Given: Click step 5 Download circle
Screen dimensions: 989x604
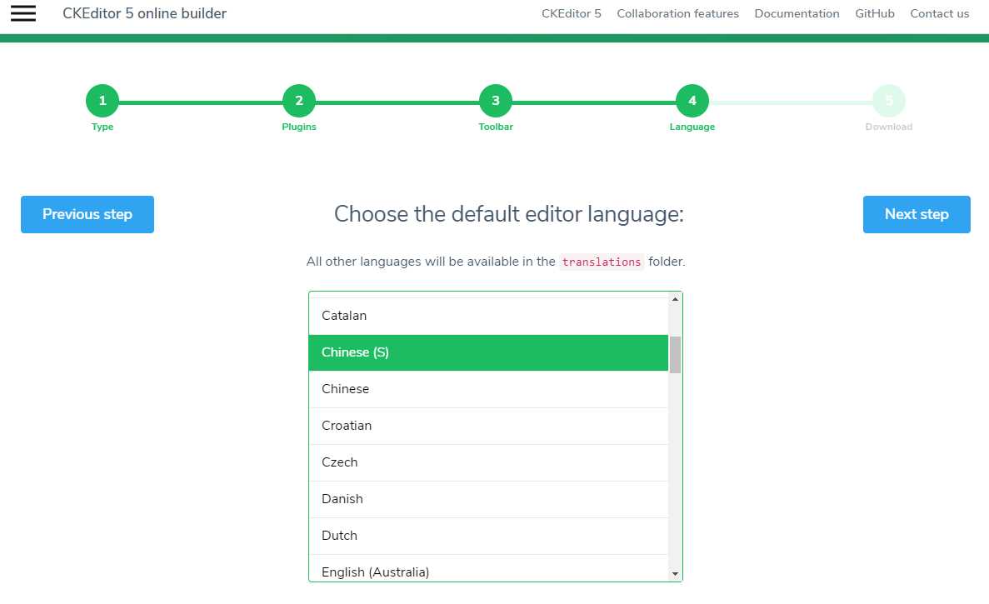Looking at the screenshot, I should tap(889, 102).
